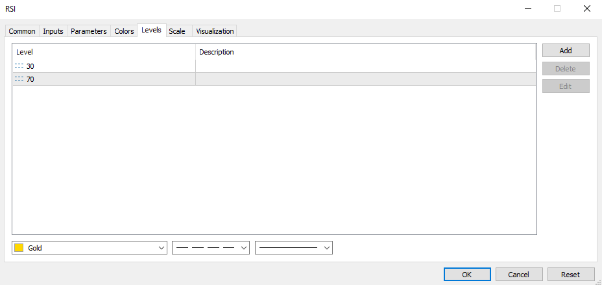Minimize the RSI dialog window
Viewport: 602px width, 285px height.
(x=528, y=9)
